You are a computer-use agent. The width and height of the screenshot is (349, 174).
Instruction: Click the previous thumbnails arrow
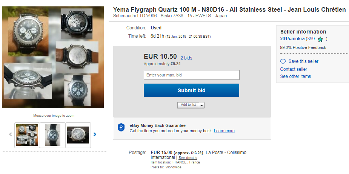[11, 134]
